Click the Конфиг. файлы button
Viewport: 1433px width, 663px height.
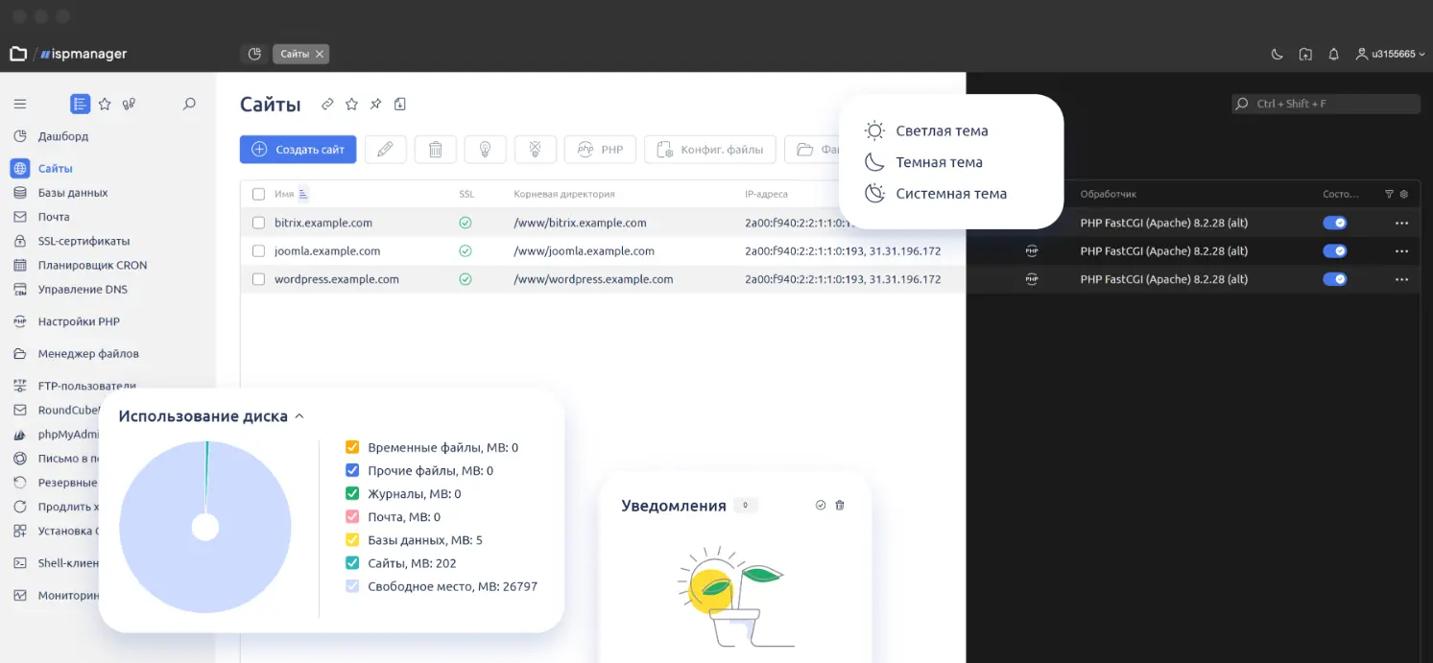click(710, 150)
